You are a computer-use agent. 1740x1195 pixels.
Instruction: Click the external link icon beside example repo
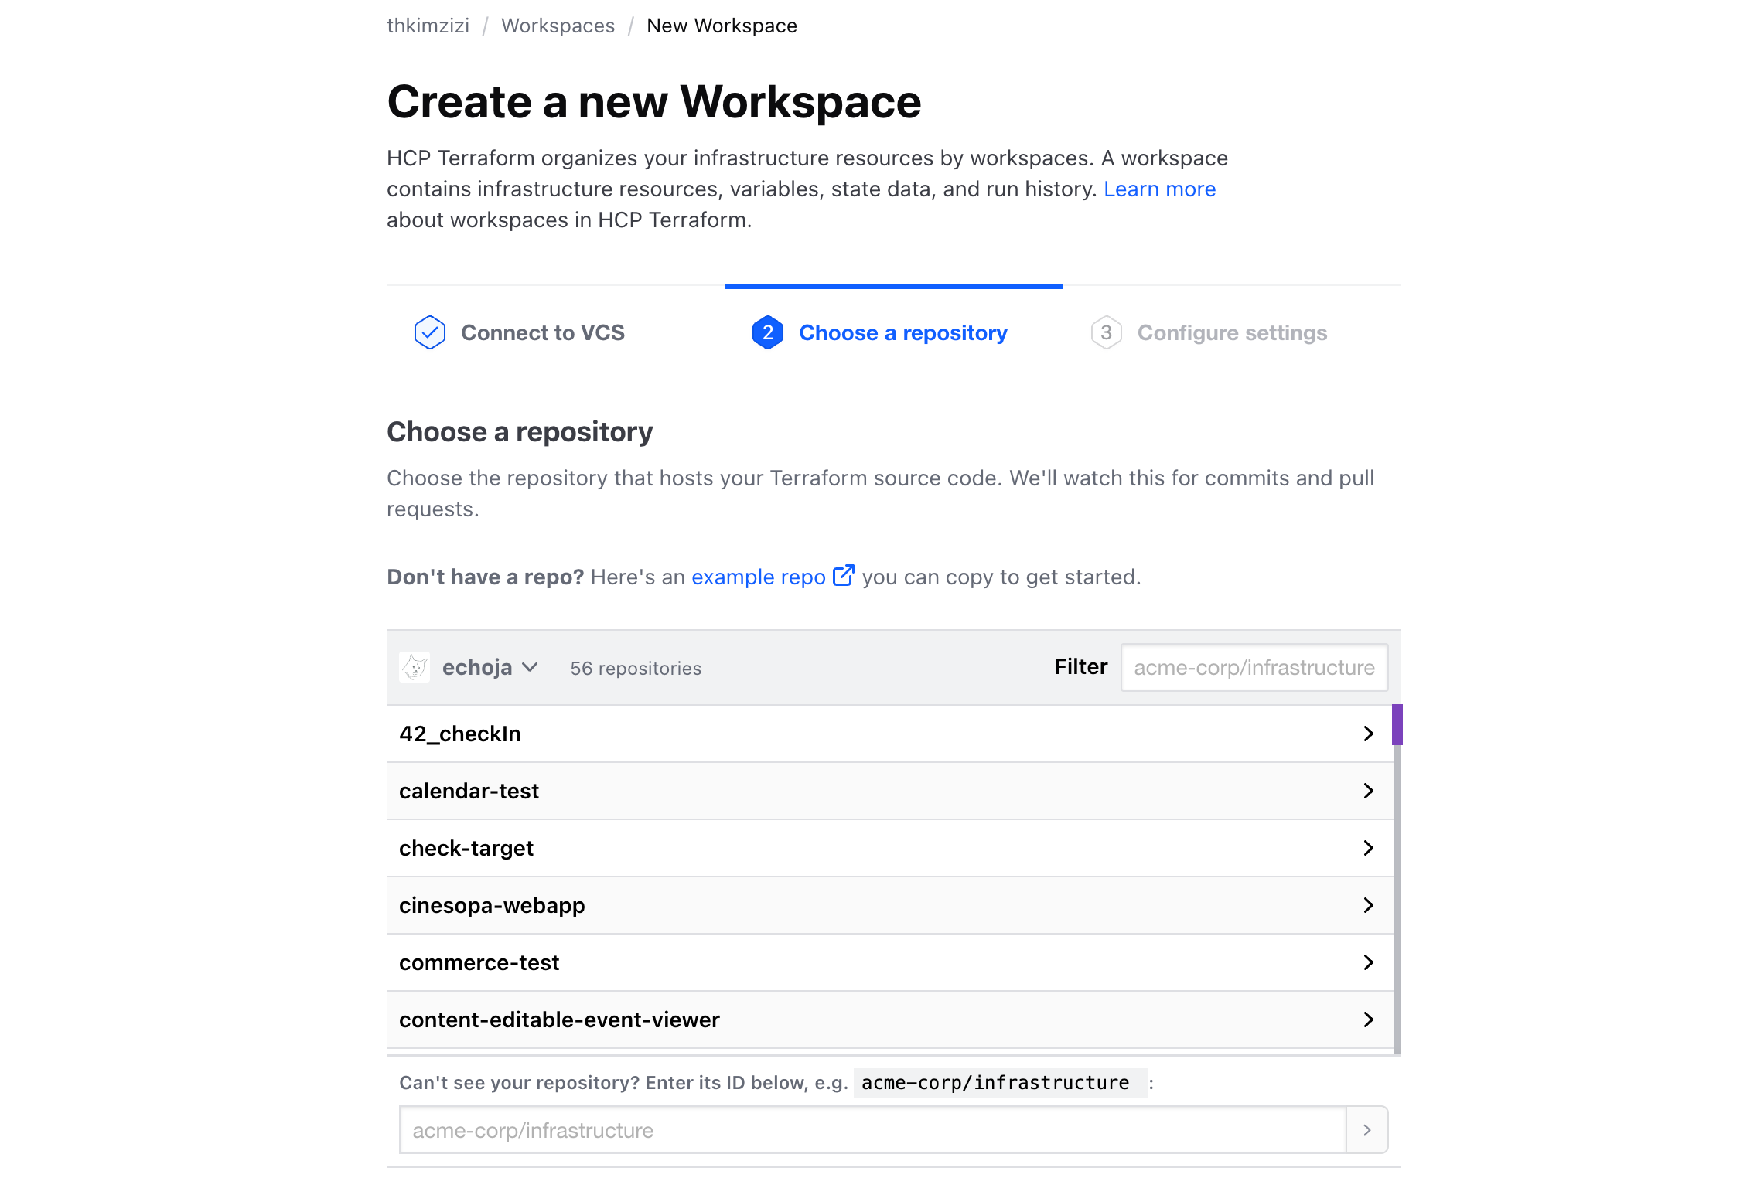tap(842, 575)
